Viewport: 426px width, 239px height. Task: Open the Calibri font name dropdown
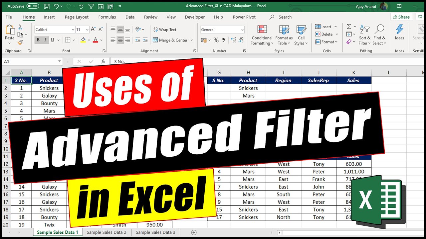(x=73, y=30)
